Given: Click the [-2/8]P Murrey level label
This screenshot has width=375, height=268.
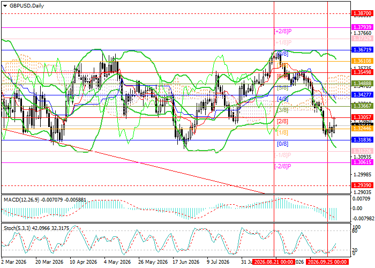Looking at the screenshot, I should pos(283,166).
